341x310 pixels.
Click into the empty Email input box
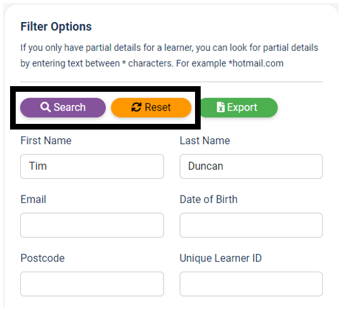pos(92,225)
